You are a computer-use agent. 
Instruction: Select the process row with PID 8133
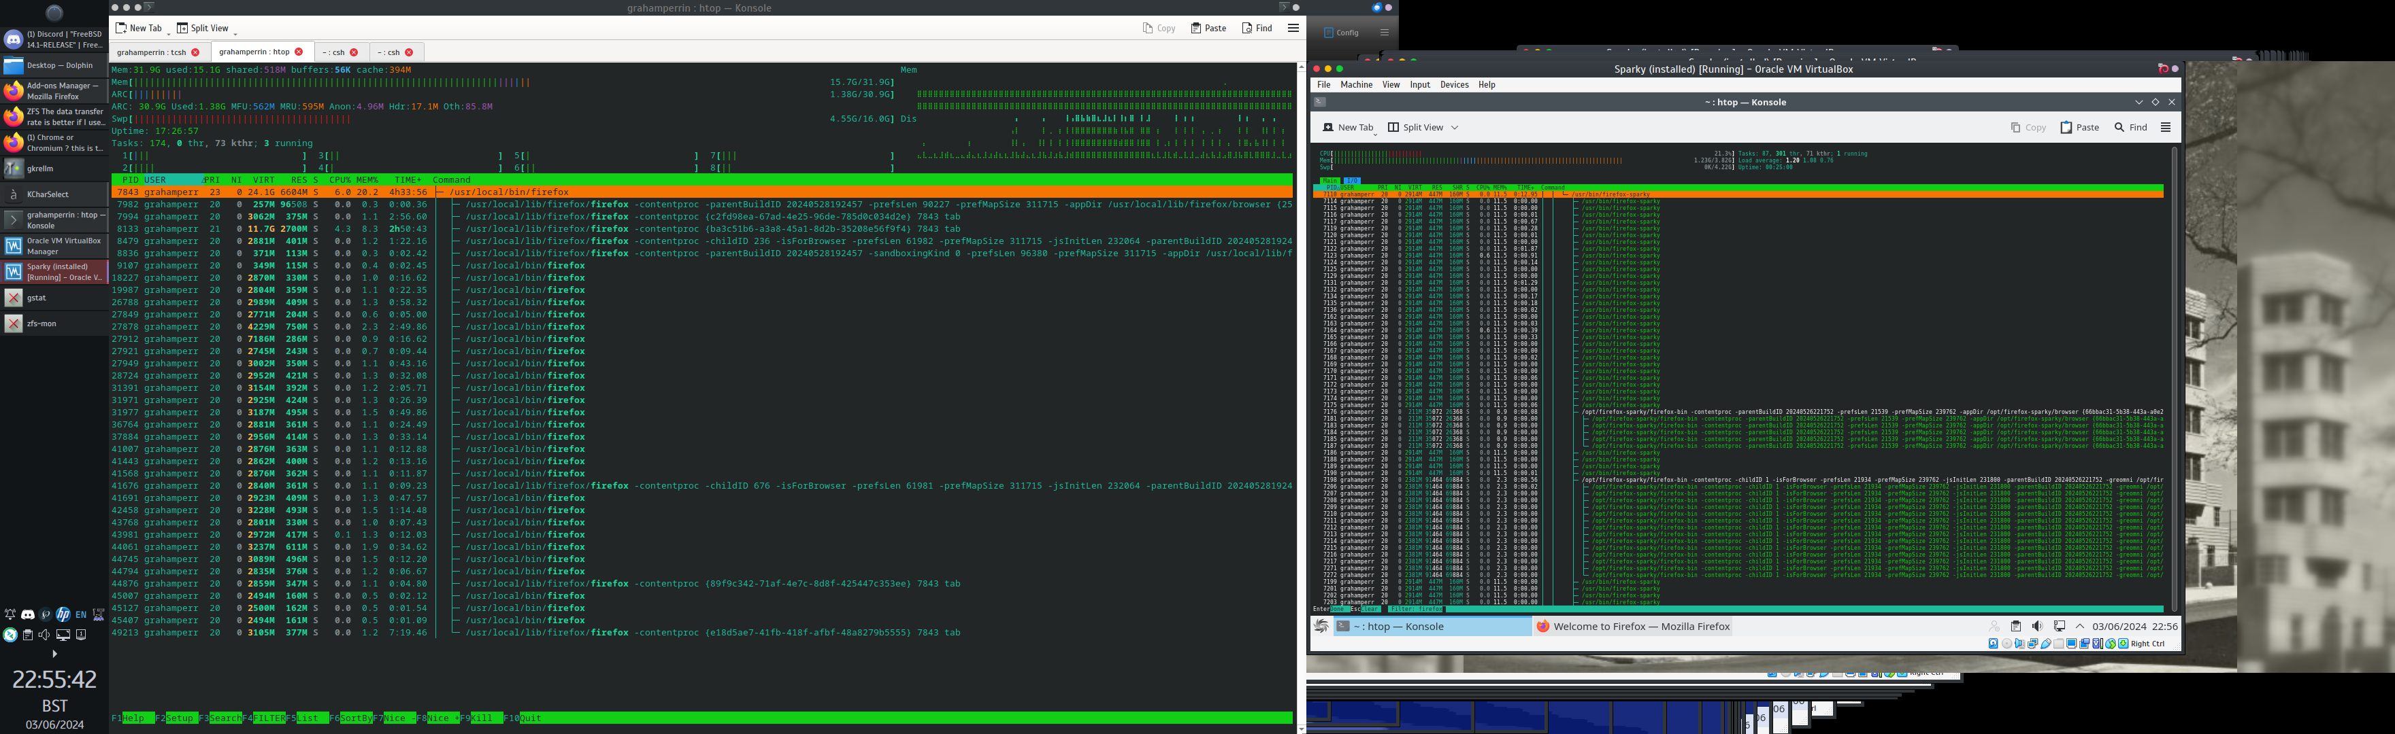(x=702, y=228)
